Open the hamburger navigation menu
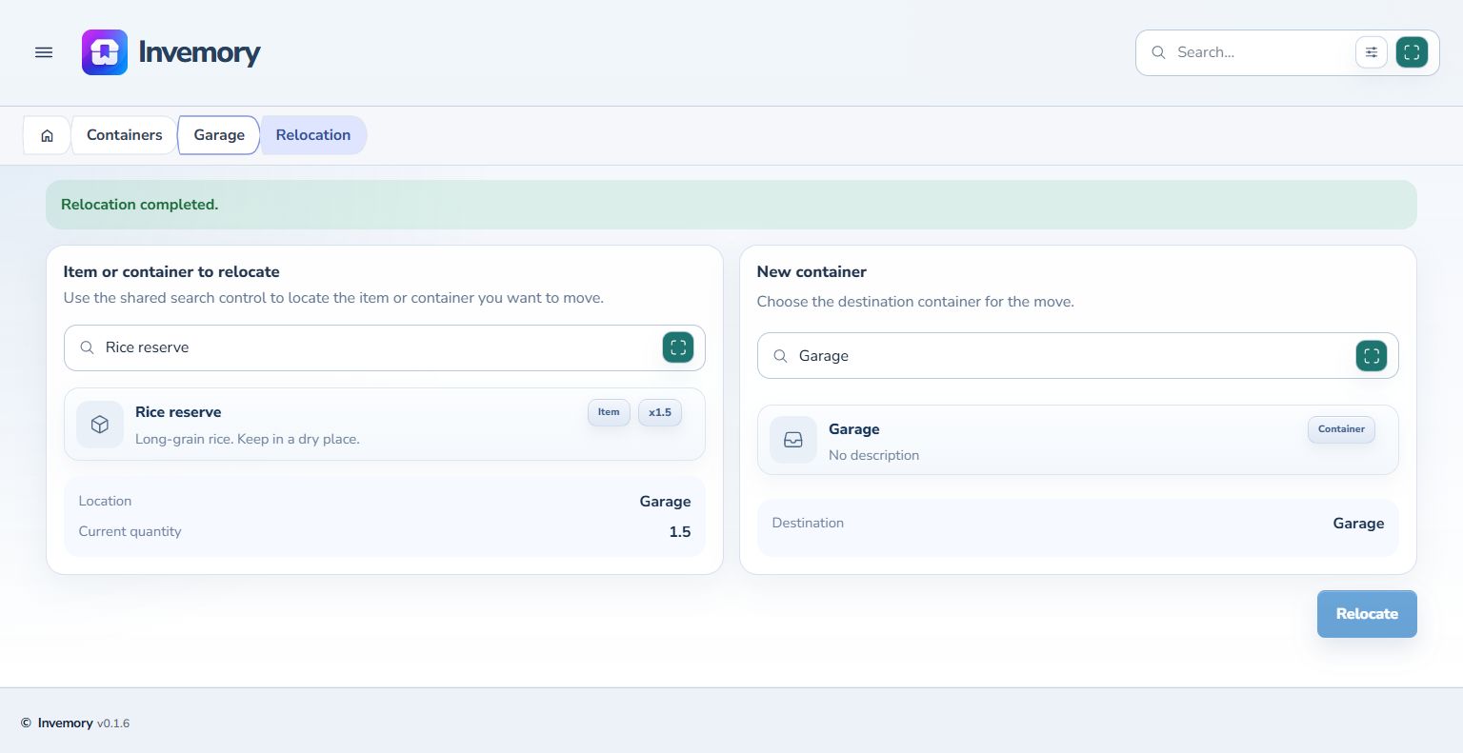This screenshot has width=1463, height=753. 44,52
